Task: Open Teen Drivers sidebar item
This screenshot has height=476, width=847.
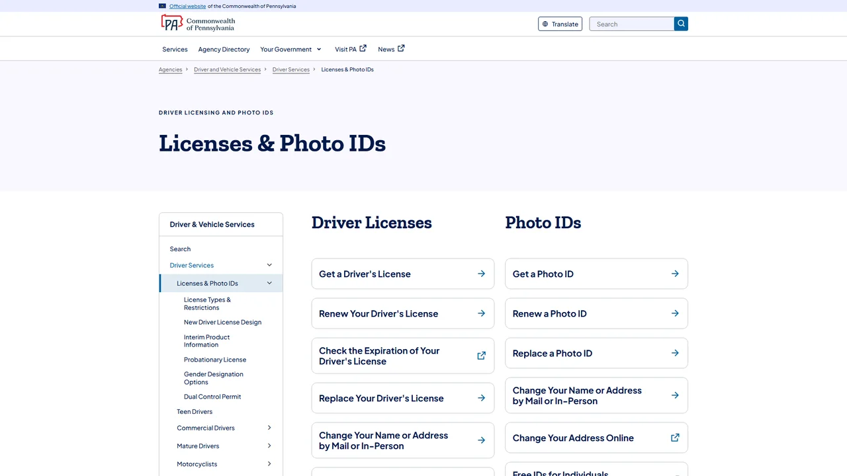Action: (x=195, y=411)
